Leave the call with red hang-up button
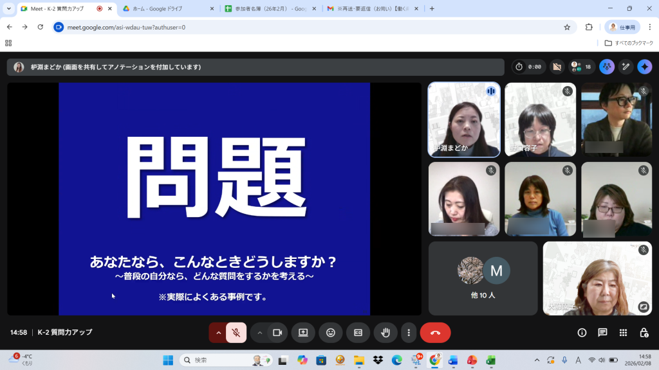This screenshot has height=370, width=659. (x=435, y=333)
